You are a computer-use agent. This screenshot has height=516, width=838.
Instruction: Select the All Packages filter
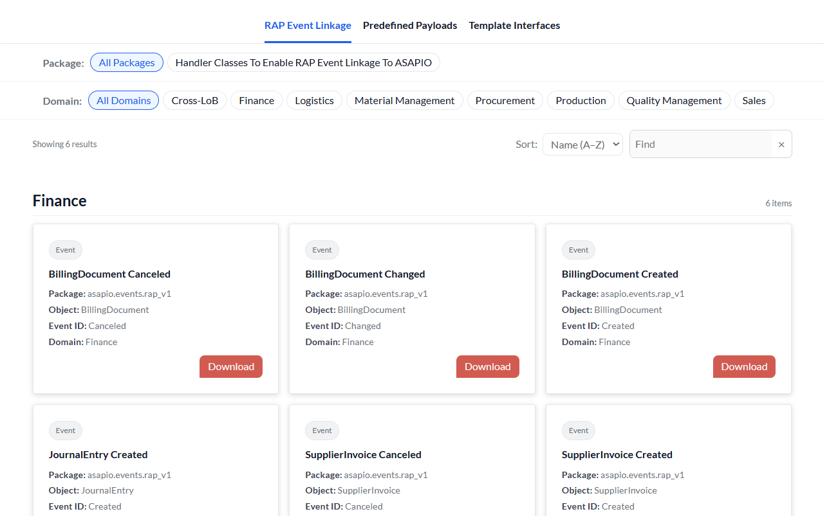click(x=126, y=62)
